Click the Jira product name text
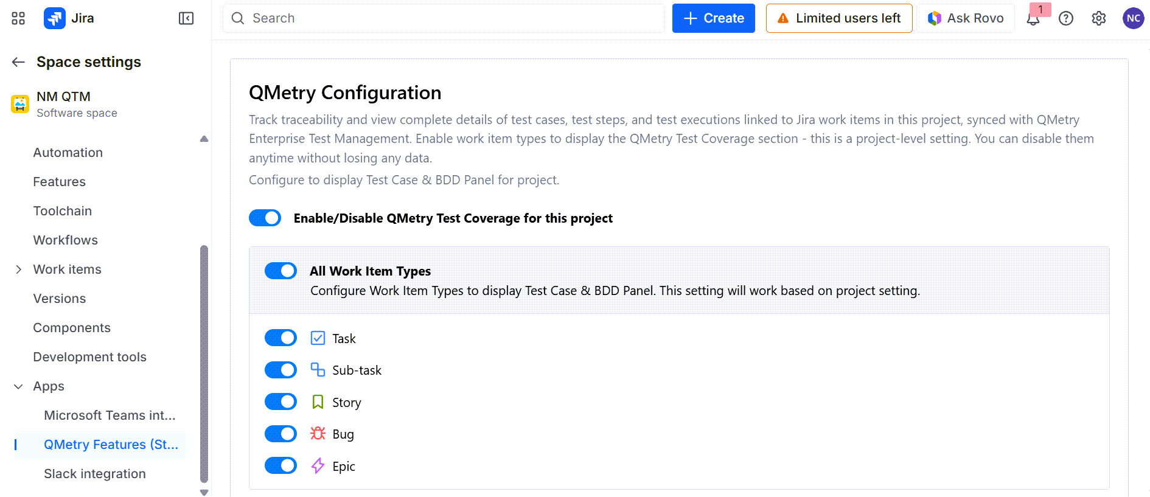 (x=83, y=18)
